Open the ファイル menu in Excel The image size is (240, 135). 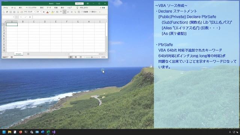tap(6, 7)
